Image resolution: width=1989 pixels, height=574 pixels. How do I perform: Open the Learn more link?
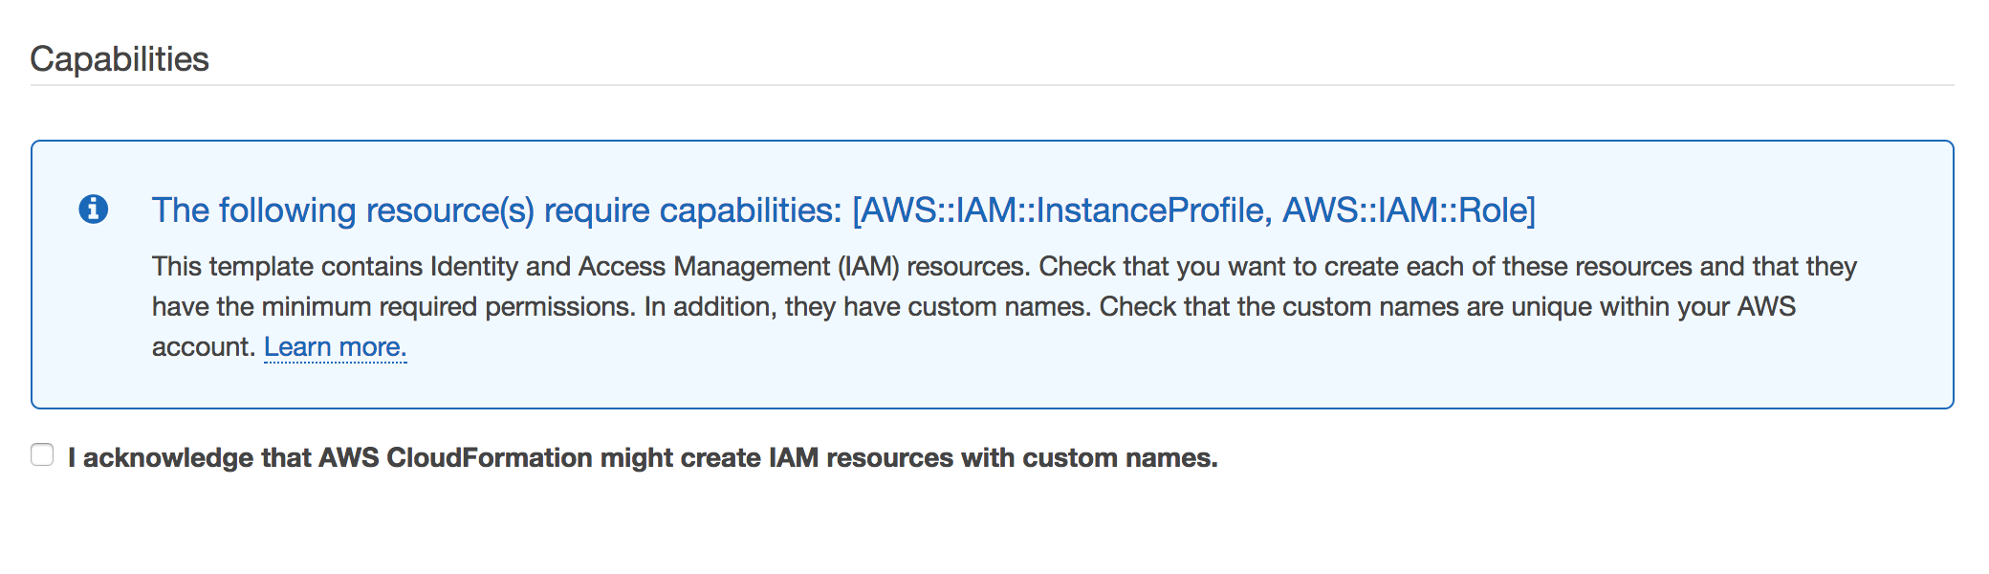(335, 346)
